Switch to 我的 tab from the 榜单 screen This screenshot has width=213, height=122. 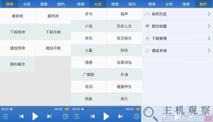coord(61,4)
